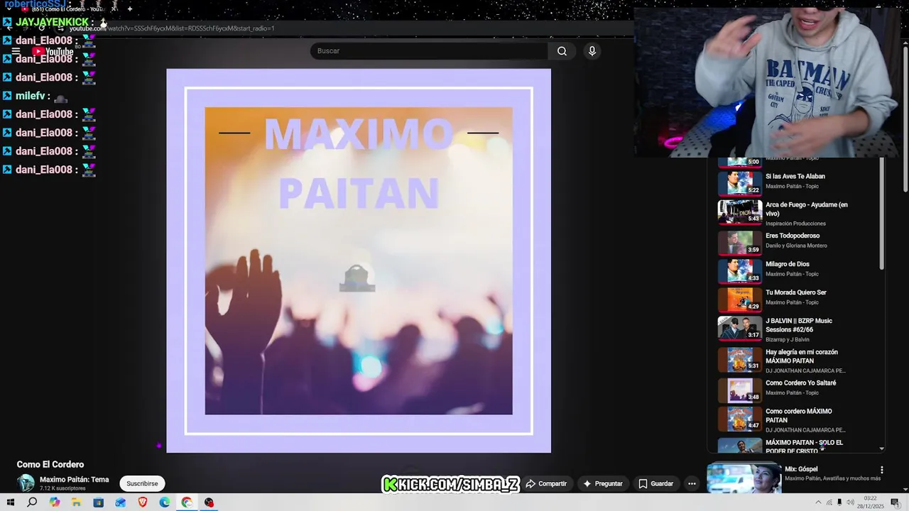Click the 'Como El Cordero' video title
Screen dimensions: 909x511
click(x=50, y=465)
